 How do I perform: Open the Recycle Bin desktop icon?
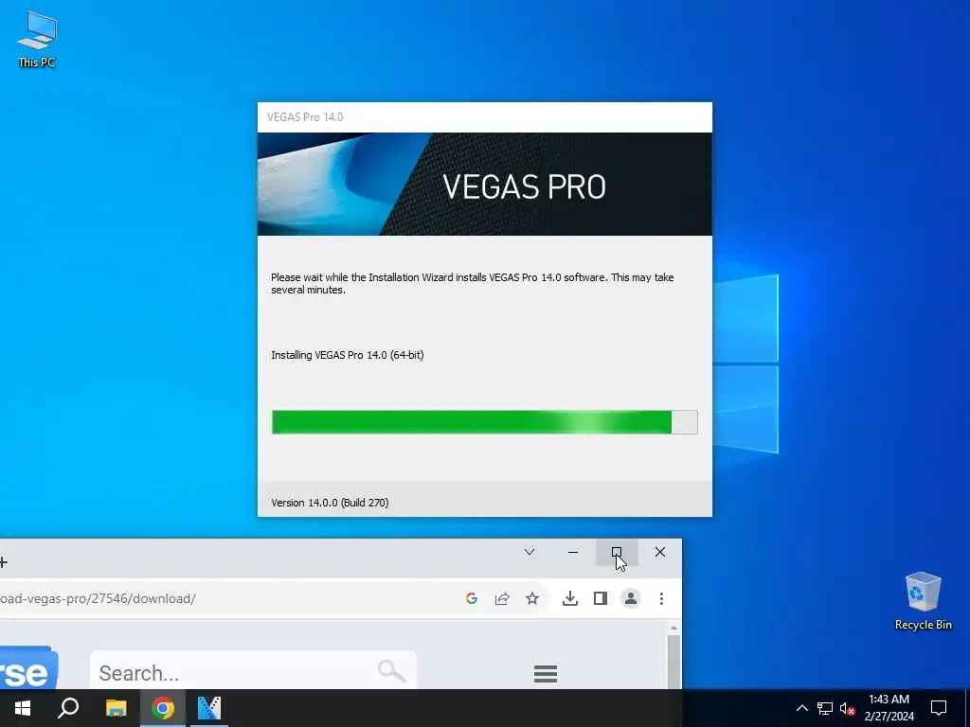[923, 600]
